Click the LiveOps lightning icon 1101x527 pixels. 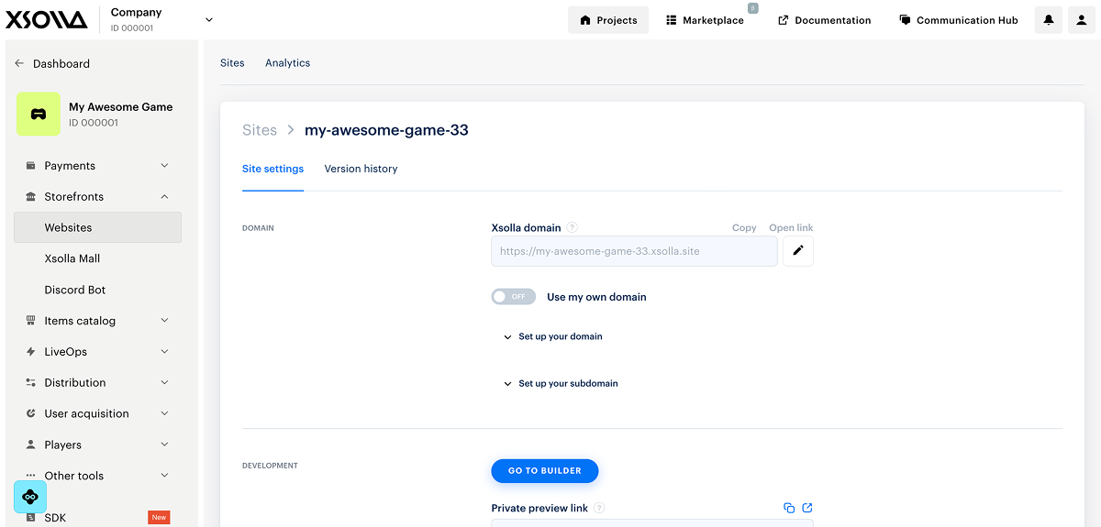click(x=31, y=352)
